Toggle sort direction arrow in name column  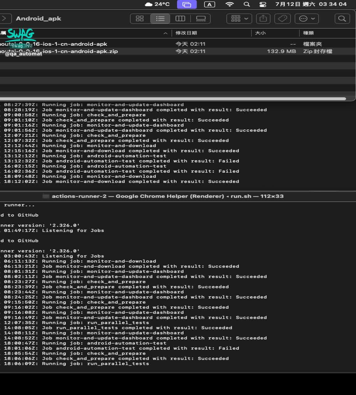click(x=165, y=33)
